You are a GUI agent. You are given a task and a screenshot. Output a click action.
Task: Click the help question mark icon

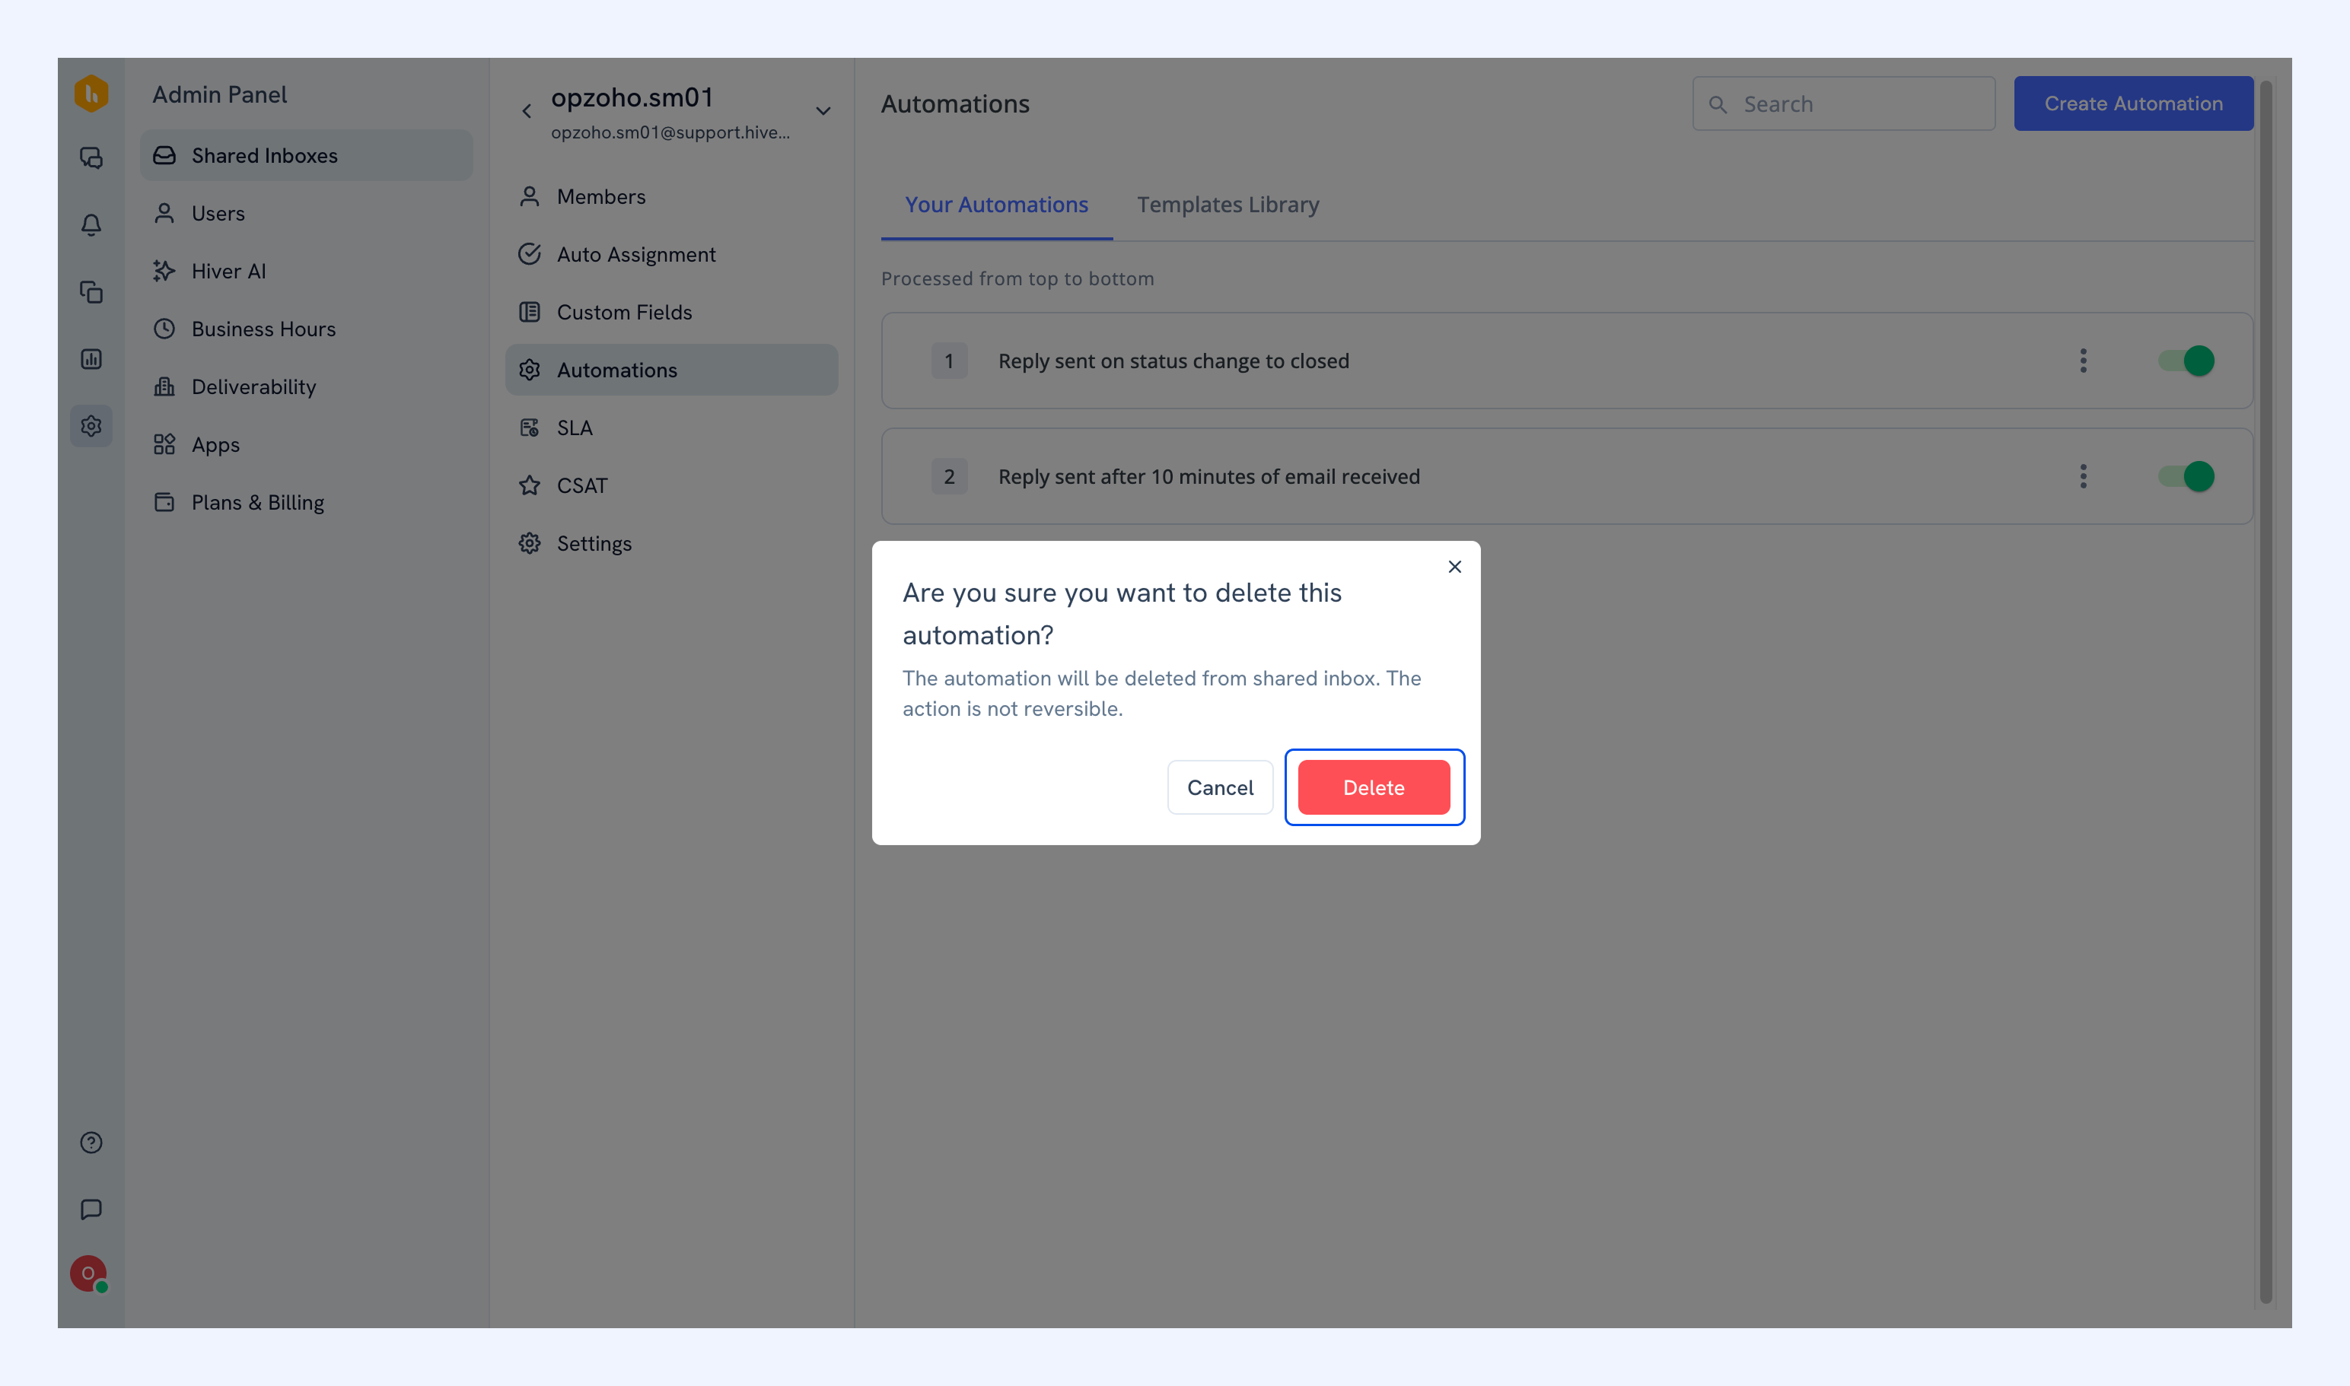tap(91, 1143)
